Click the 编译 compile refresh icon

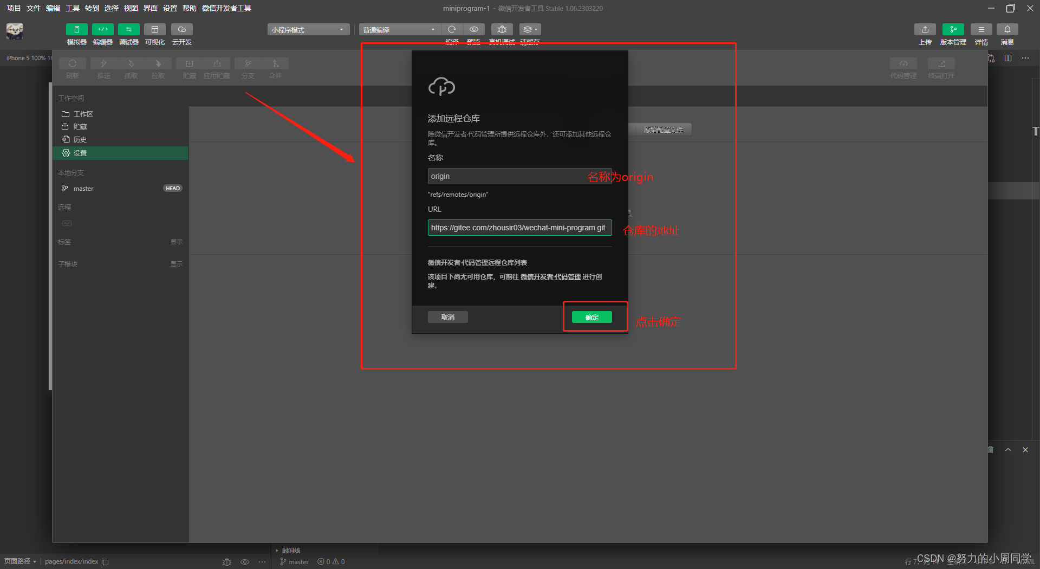pyautogui.click(x=452, y=29)
